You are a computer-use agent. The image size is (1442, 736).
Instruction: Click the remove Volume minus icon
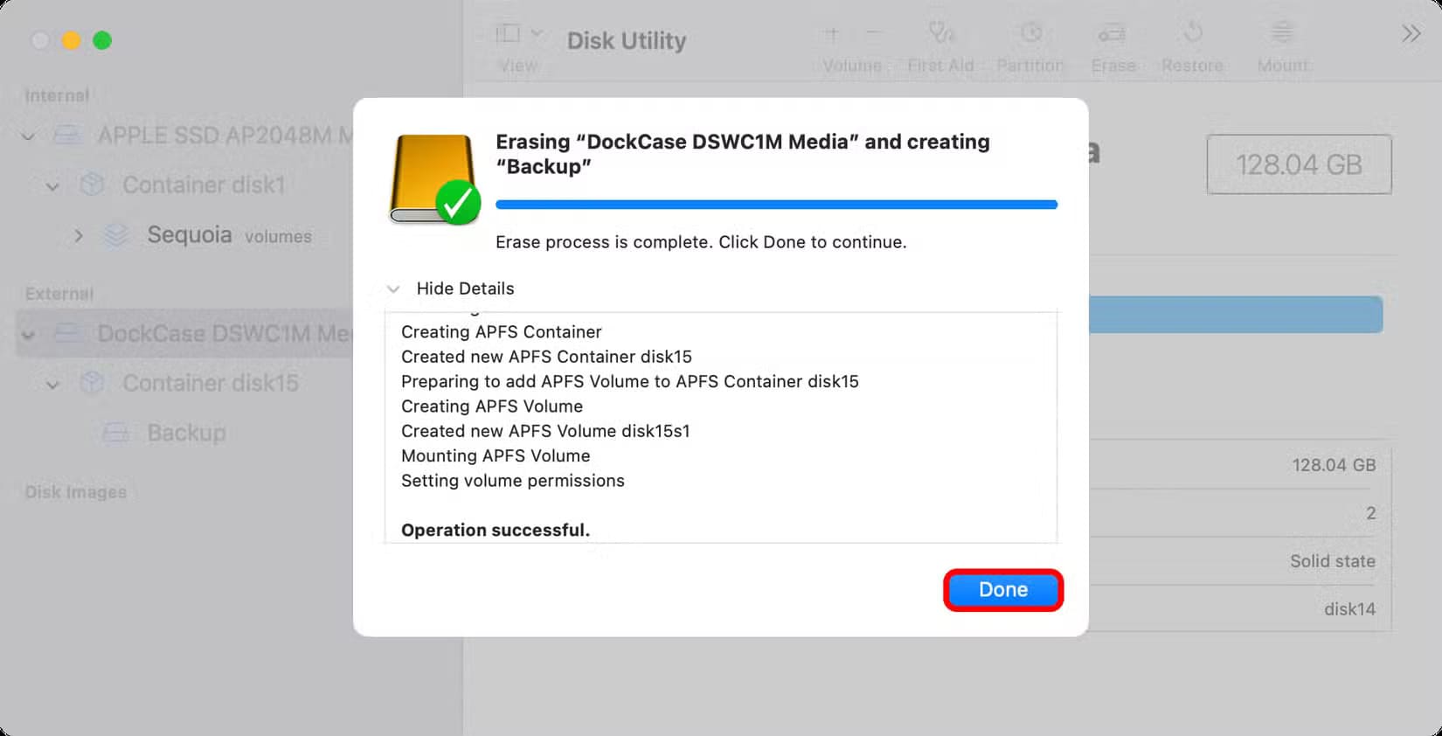[874, 34]
